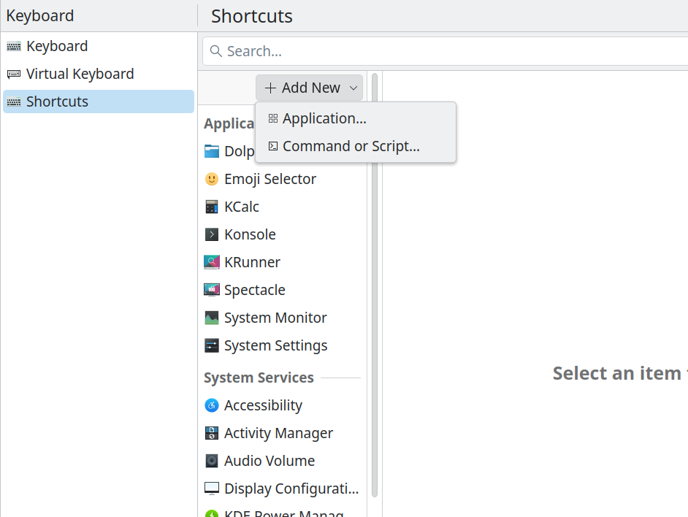688x517 pixels.
Task: Select KRunner in the applications list
Action: tap(283, 262)
